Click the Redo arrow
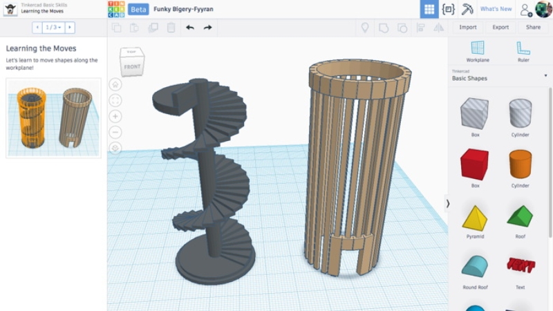The image size is (553, 311). (207, 28)
